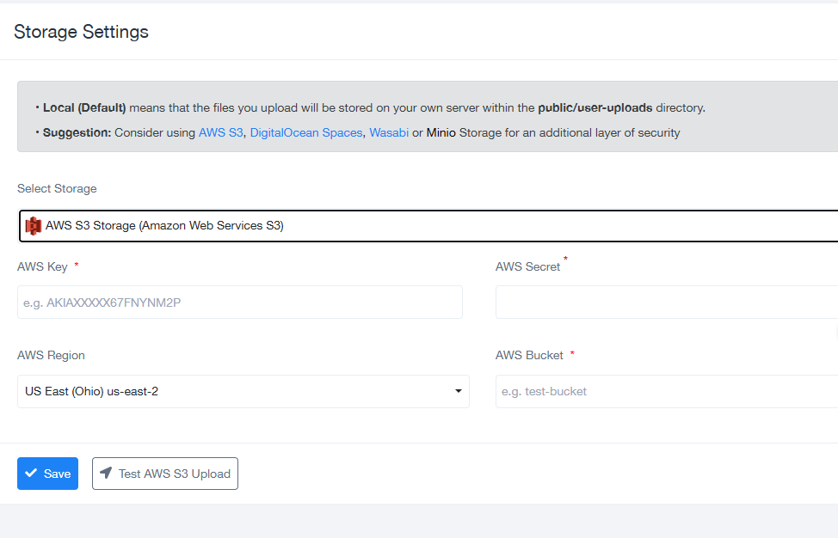Click the checkmark icon on the Save button
The width and height of the screenshot is (838, 538).
point(32,474)
